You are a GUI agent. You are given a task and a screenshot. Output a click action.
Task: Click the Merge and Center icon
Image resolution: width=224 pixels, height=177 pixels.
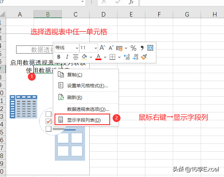pyautogui.click(x=150, y=48)
